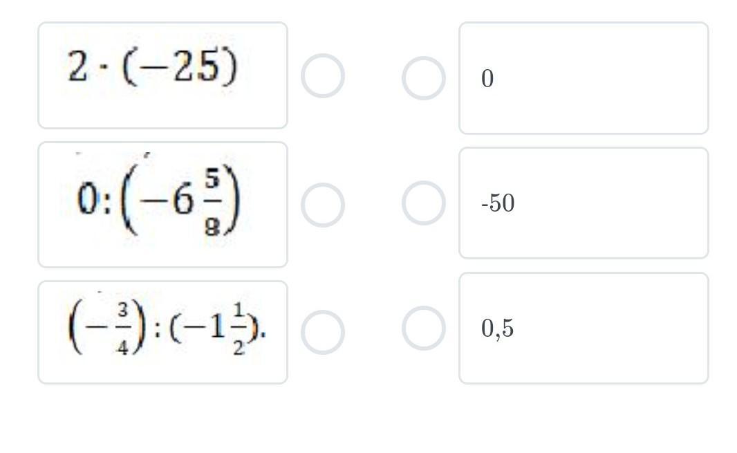
Task: Click the 2·(−25) formula image
Action: [x=152, y=66]
